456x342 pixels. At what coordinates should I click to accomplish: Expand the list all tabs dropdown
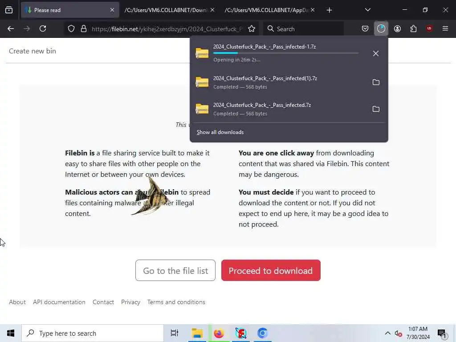point(367,10)
